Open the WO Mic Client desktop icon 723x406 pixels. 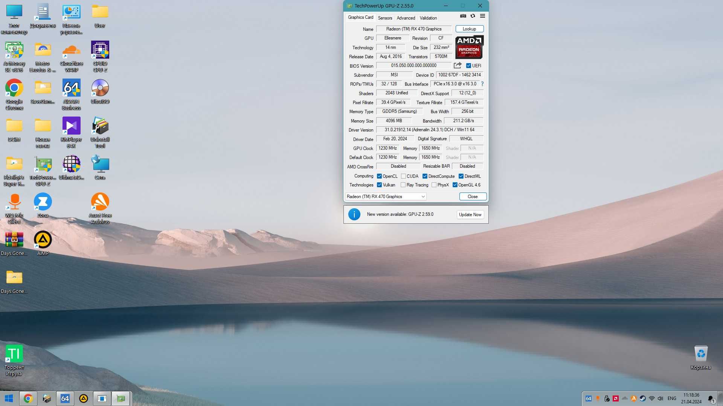[14, 209]
